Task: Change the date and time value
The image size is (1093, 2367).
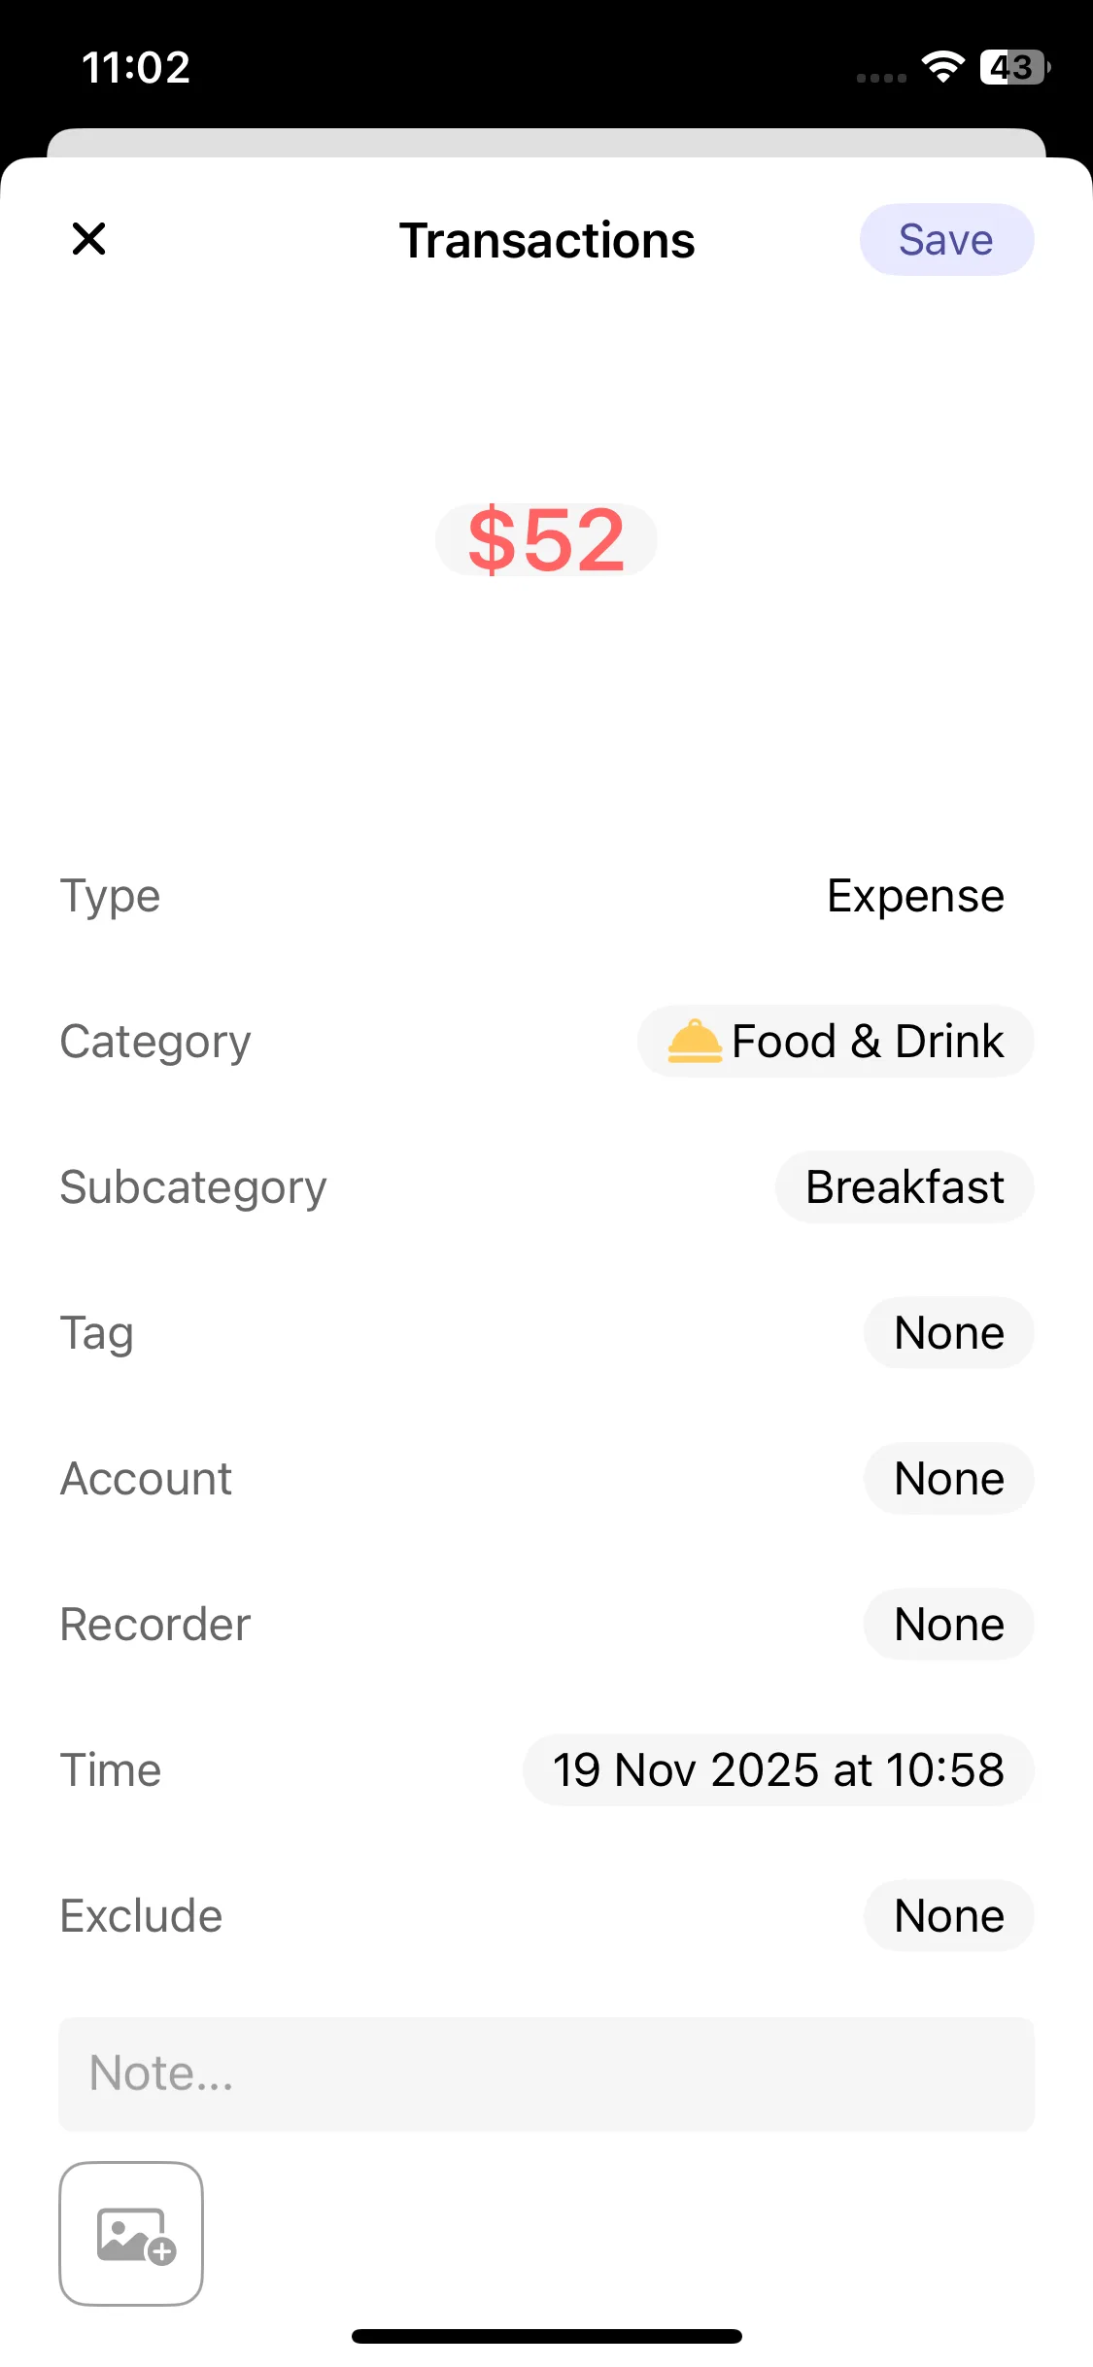Action: click(778, 1770)
